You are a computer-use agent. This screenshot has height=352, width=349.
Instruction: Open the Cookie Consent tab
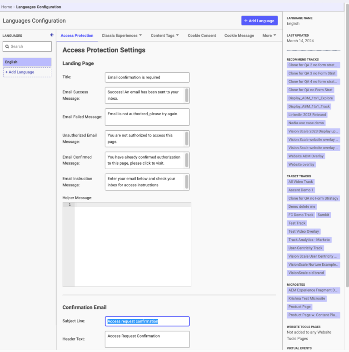[x=202, y=35]
